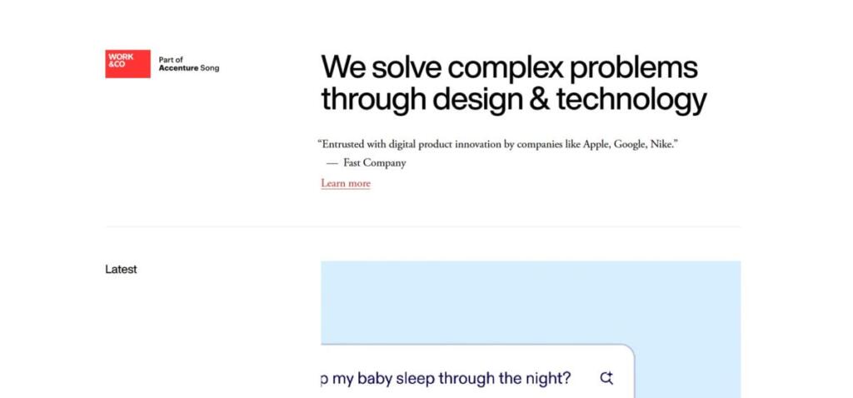This screenshot has height=398, width=853.
Task: Click the sparkle search icon in query box
Action: click(x=606, y=378)
